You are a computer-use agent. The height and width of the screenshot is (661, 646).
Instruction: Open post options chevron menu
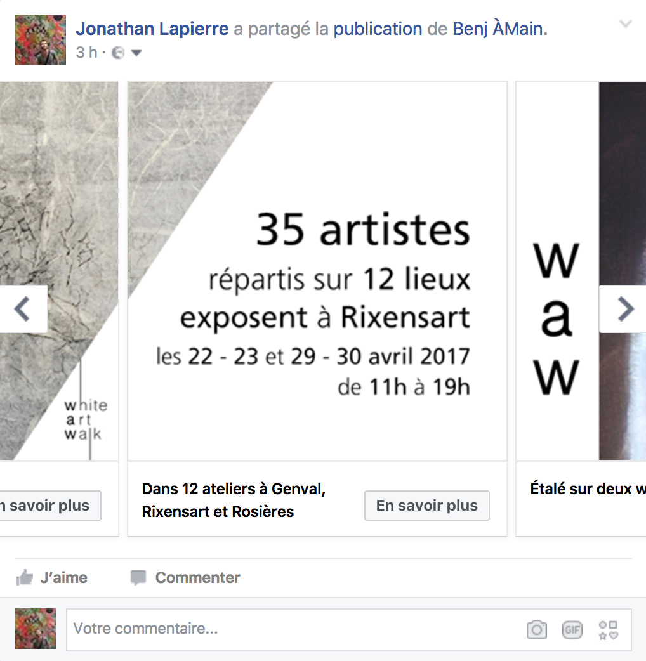pyautogui.click(x=625, y=23)
